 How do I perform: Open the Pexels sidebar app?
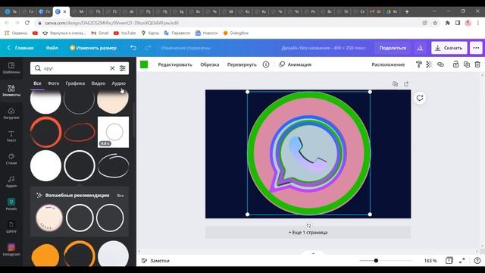click(x=11, y=204)
